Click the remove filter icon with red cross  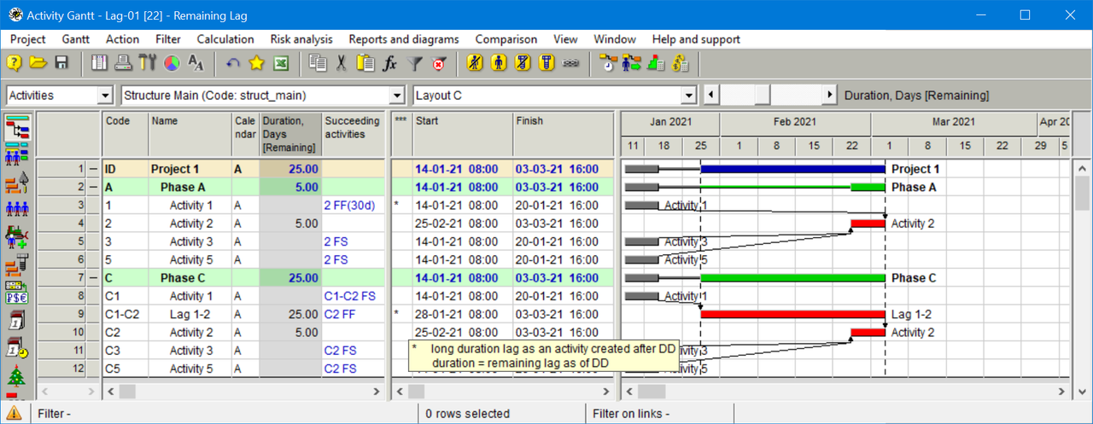[x=439, y=63]
